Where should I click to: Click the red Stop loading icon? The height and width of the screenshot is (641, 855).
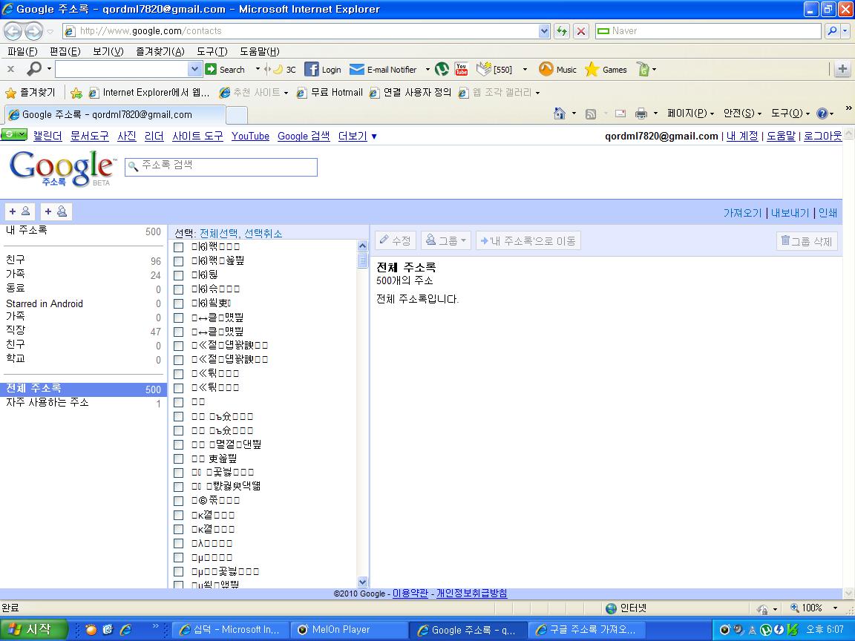tap(581, 31)
